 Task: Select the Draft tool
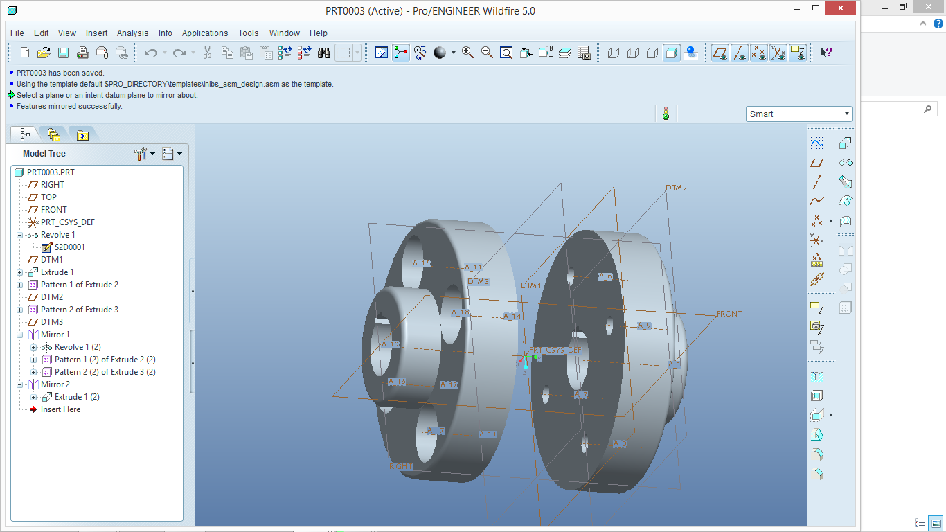(817, 435)
